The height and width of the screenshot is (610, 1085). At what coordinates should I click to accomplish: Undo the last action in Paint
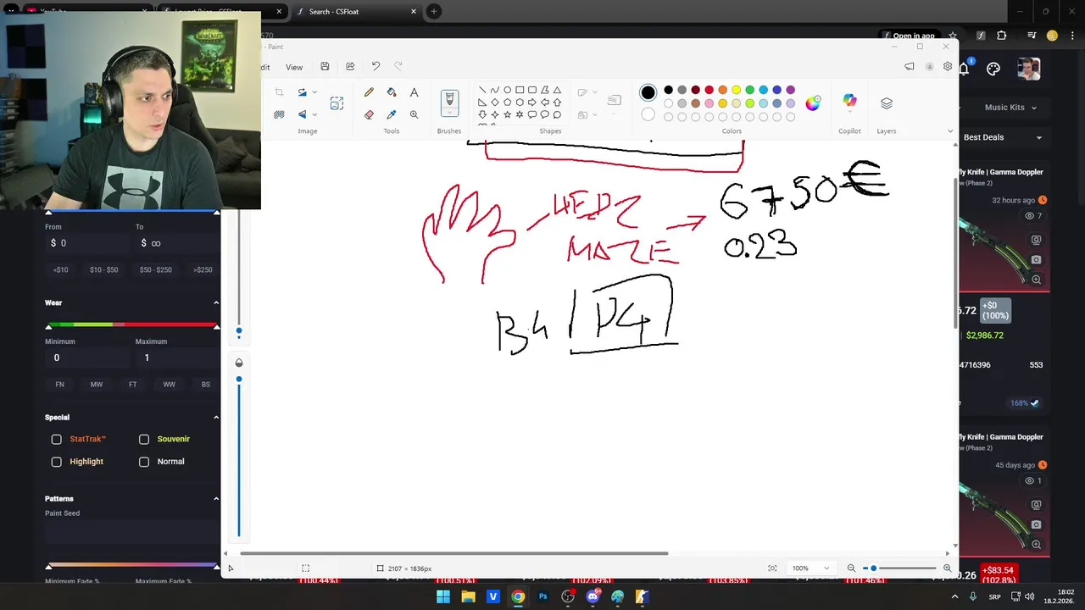[x=376, y=67]
